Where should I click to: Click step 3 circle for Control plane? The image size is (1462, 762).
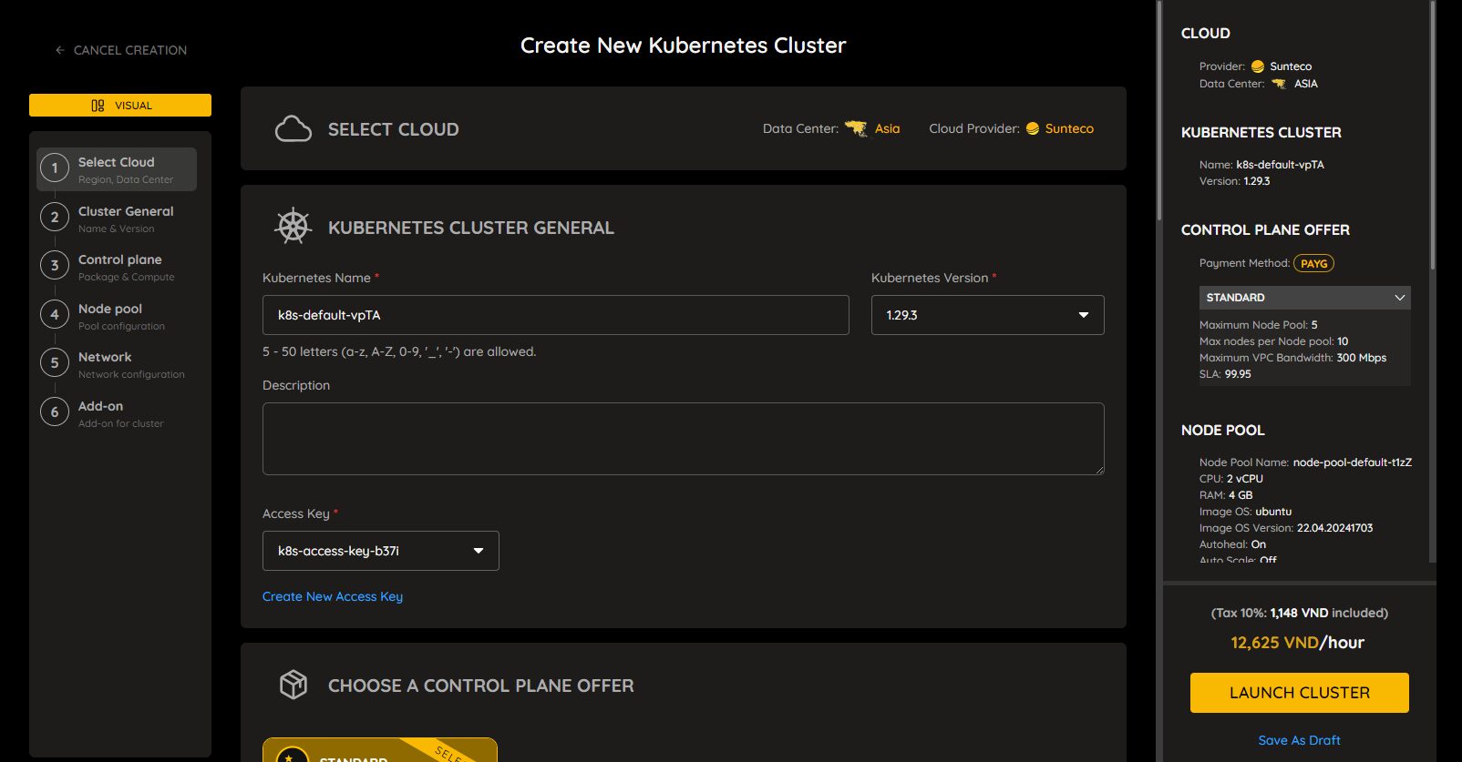55,265
